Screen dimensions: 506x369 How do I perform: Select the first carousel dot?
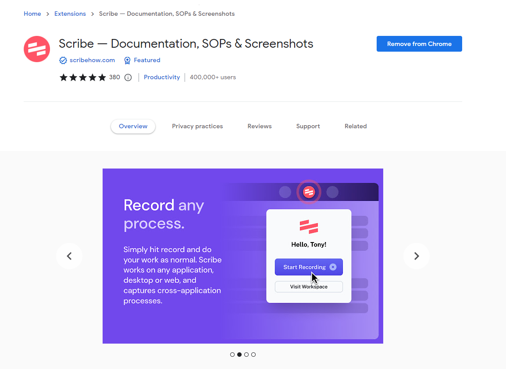click(x=232, y=355)
